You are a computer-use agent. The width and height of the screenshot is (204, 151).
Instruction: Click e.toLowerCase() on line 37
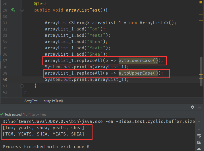click(x=138, y=60)
